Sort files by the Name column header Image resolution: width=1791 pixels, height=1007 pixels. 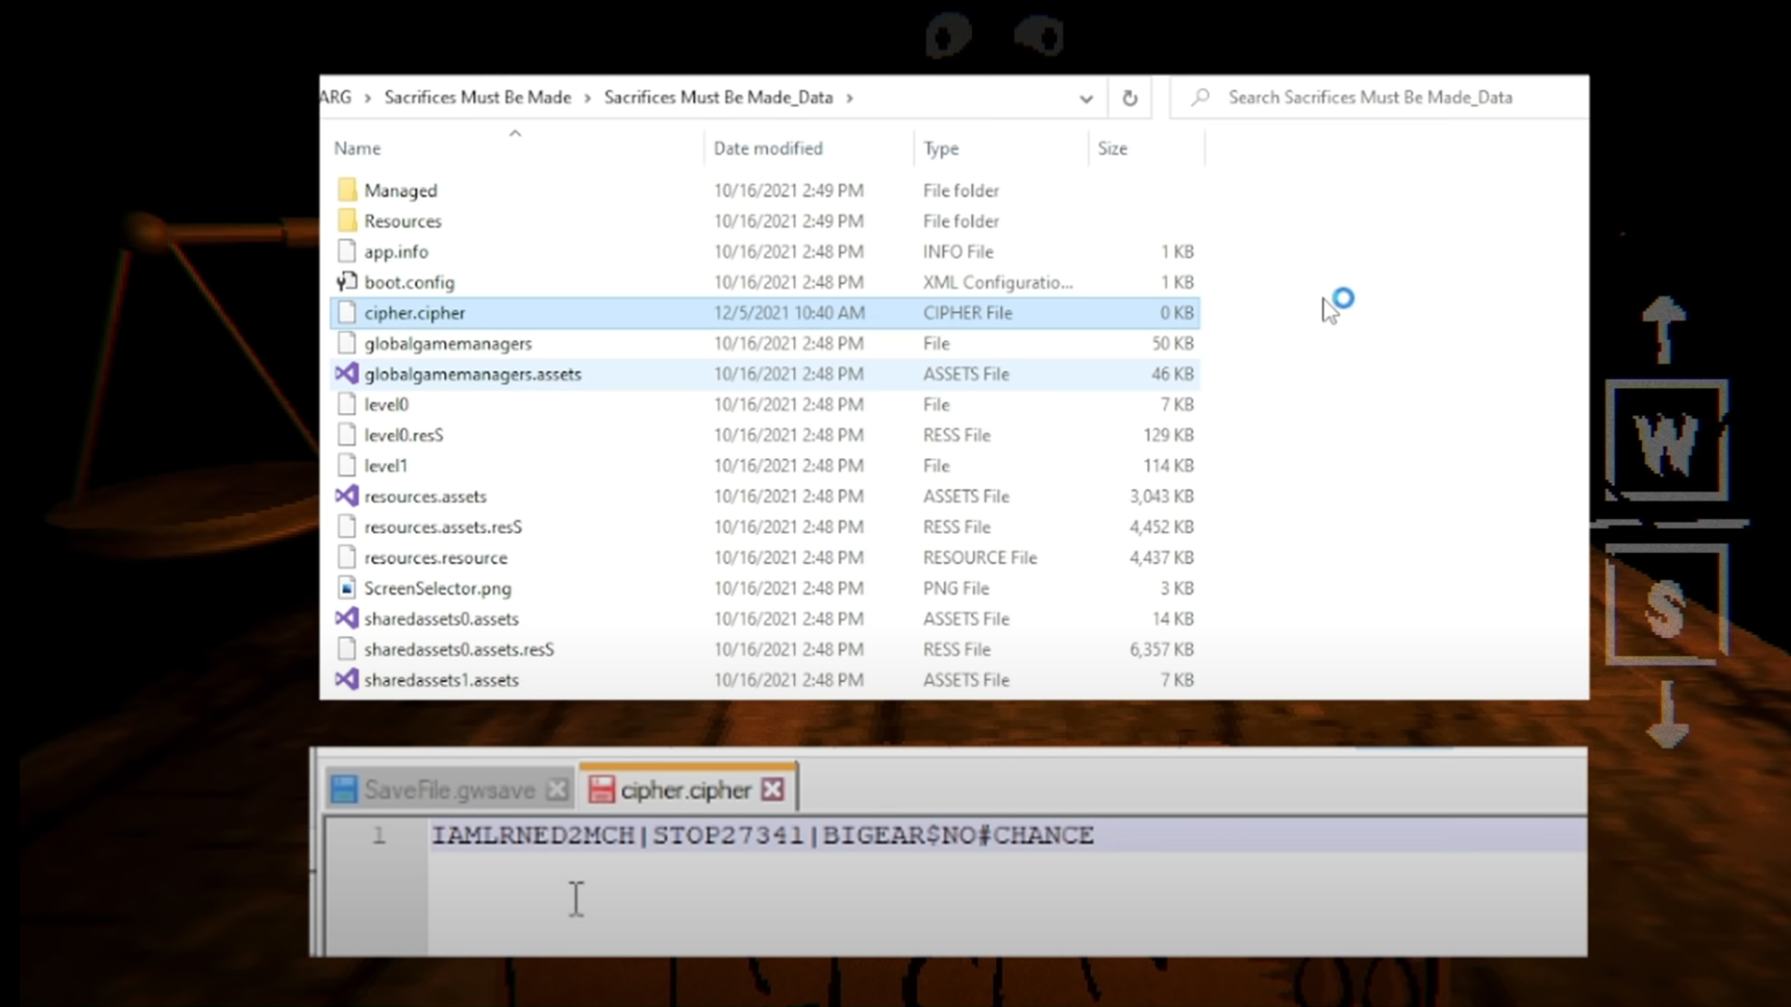(x=357, y=148)
